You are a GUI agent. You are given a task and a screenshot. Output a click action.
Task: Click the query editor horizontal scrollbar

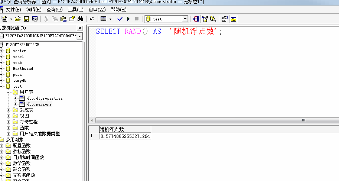click(217, 120)
